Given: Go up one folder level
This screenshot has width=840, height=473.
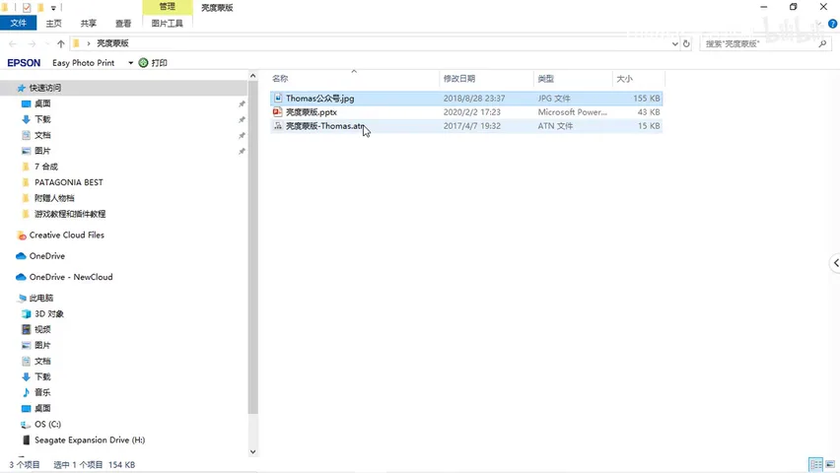Looking at the screenshot, I should 60,44.
